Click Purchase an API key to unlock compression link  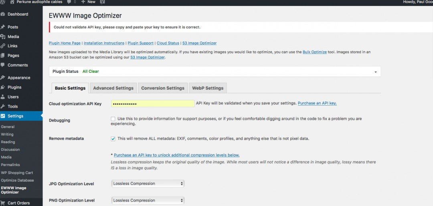tap(177, 155)
